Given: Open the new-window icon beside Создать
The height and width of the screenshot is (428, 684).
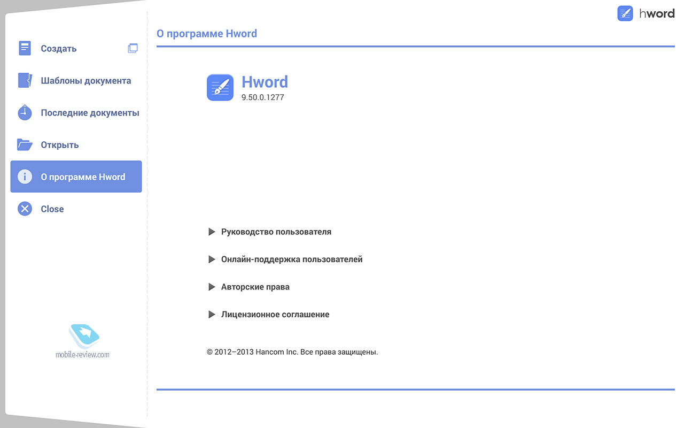Looking at the screenshot, I should coord(133,48).
